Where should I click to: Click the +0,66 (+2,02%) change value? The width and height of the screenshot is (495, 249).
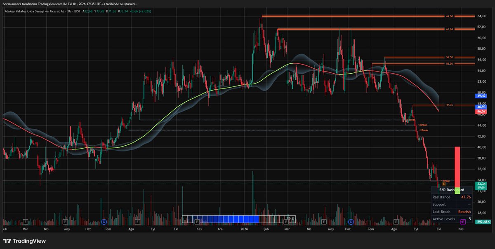(x=140, y=11)
